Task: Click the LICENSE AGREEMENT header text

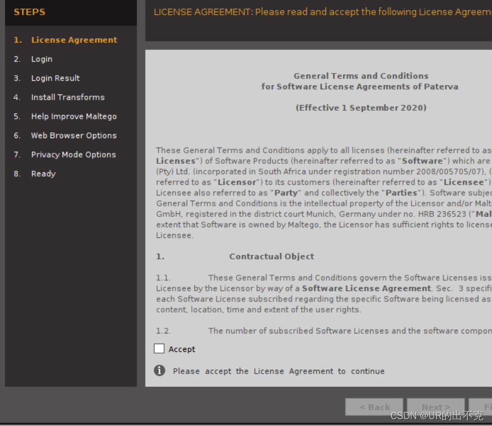Action: [x=323, y=12]
